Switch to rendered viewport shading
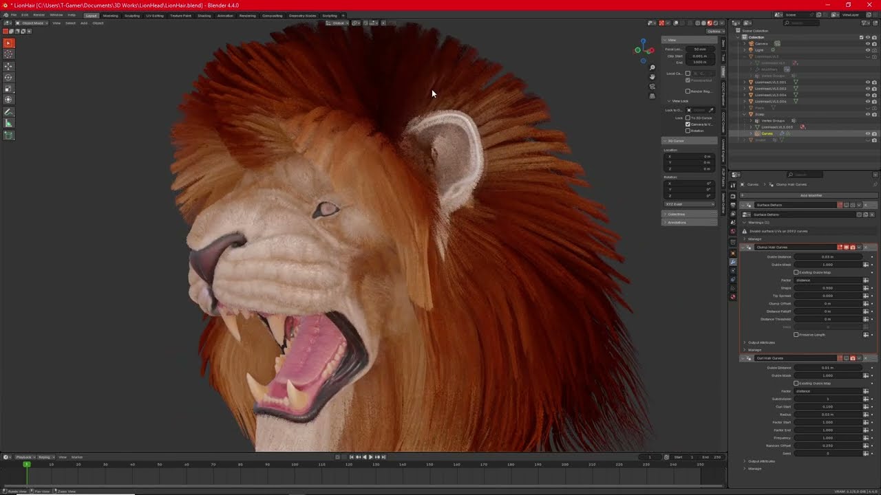 point(716,23)
